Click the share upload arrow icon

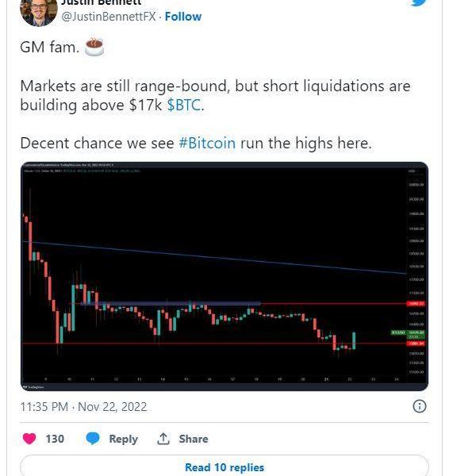tap(163, 439)
